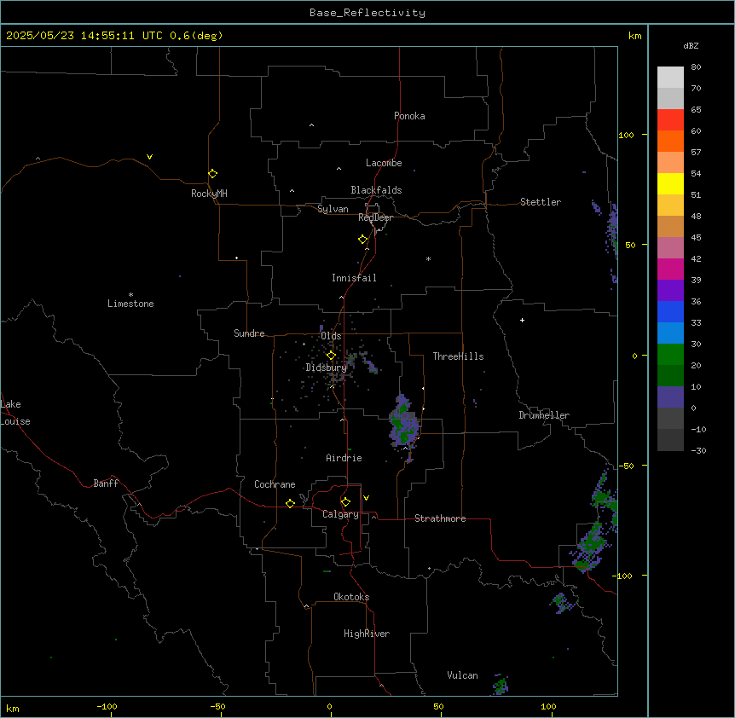Select the Lacombe city label
This screenshot has width=735, height=718.
384,163
